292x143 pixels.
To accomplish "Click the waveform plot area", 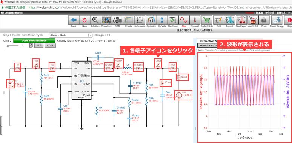I will tap(244, 92).
